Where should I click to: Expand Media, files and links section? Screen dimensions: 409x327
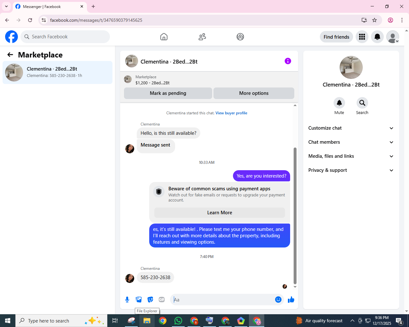pos(351,156)
